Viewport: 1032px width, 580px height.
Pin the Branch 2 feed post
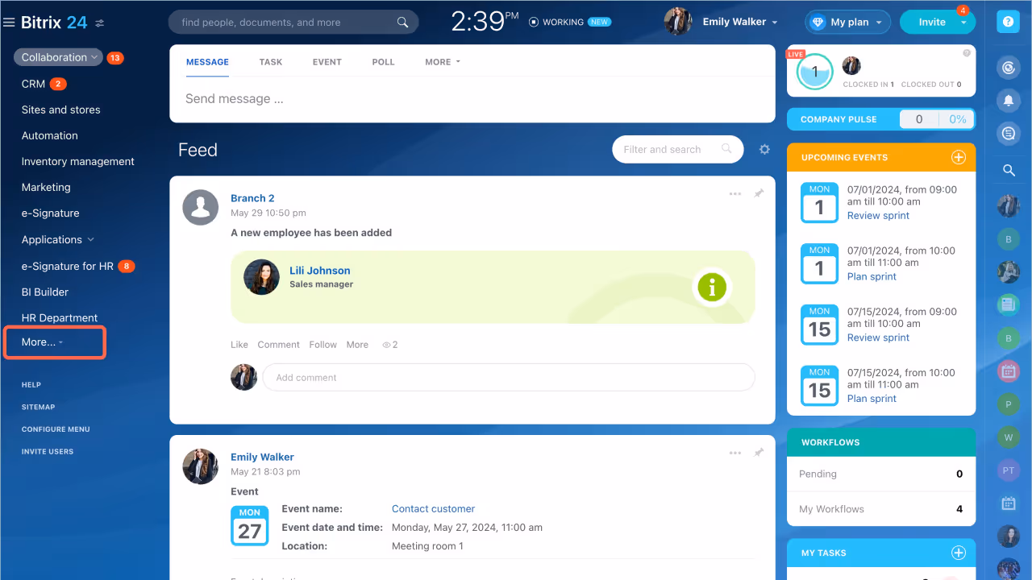coord(758,193)
